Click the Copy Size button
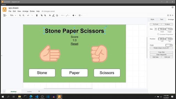The width and height of the screenshot is (176, 99). tap(161, 52)
